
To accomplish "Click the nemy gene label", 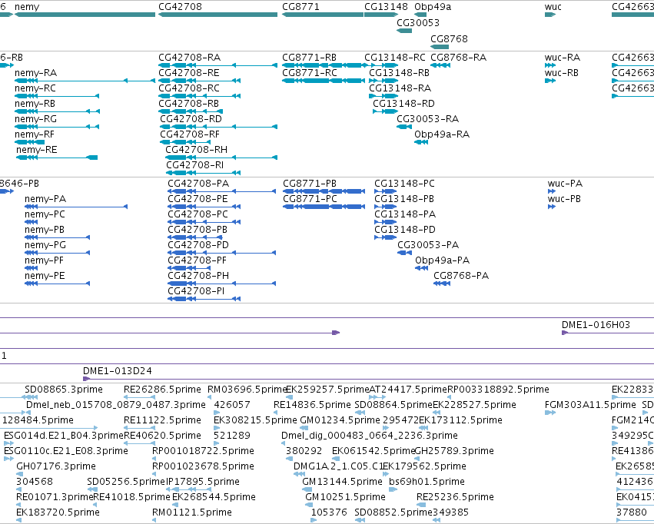I will pyautogui.click(x=27, y=7).
